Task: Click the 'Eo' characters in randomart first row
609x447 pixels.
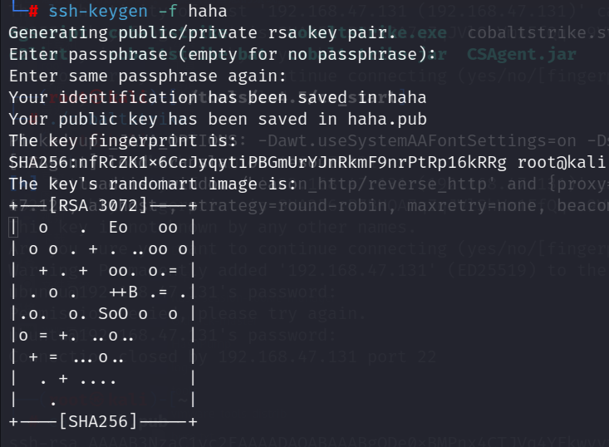Action: pyautogui.click(x=118, y=228)
